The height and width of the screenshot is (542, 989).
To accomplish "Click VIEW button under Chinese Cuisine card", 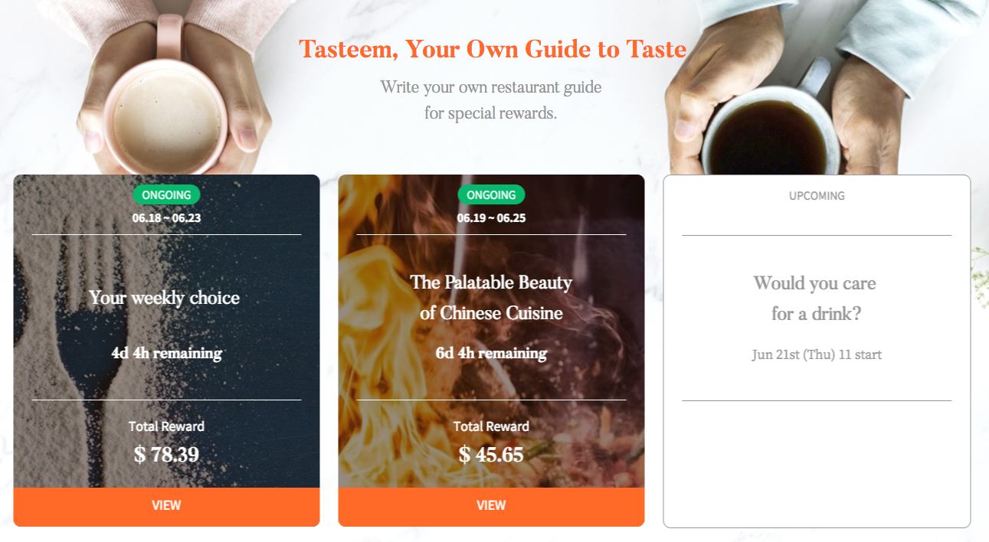I will pyautogui.click(x=491, y=507).
